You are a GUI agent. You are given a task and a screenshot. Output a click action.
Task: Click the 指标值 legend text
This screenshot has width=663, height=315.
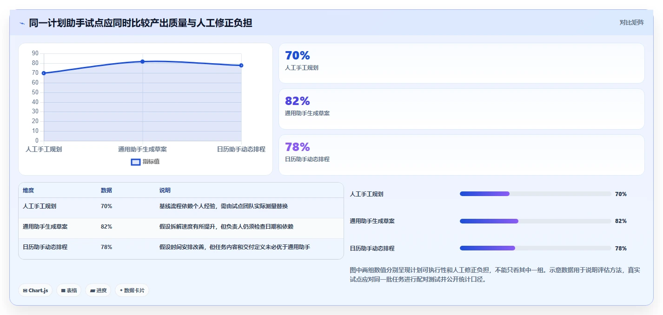pyautogui.click(x=151, y=162)
